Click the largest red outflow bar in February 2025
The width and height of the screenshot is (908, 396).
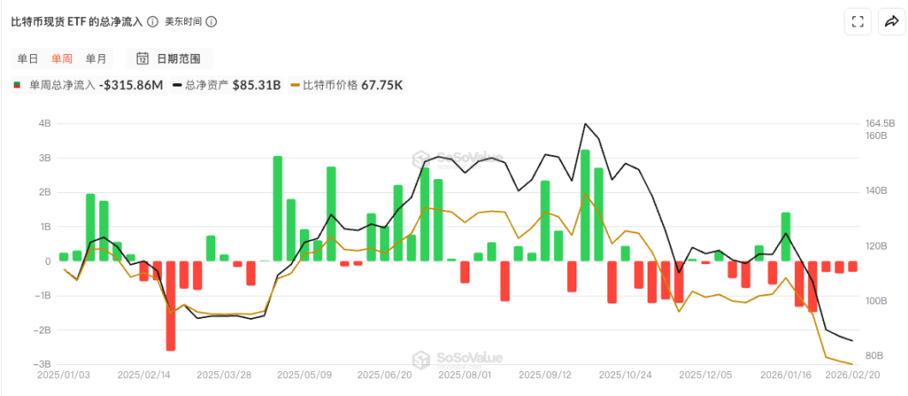[x=170, y=305]
